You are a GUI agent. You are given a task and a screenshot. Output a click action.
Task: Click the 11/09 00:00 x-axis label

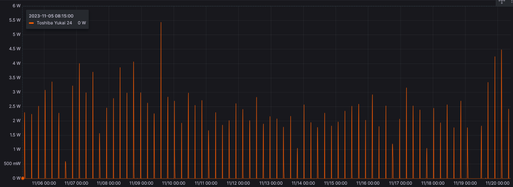pyautogui.click(x=141, y=183)
